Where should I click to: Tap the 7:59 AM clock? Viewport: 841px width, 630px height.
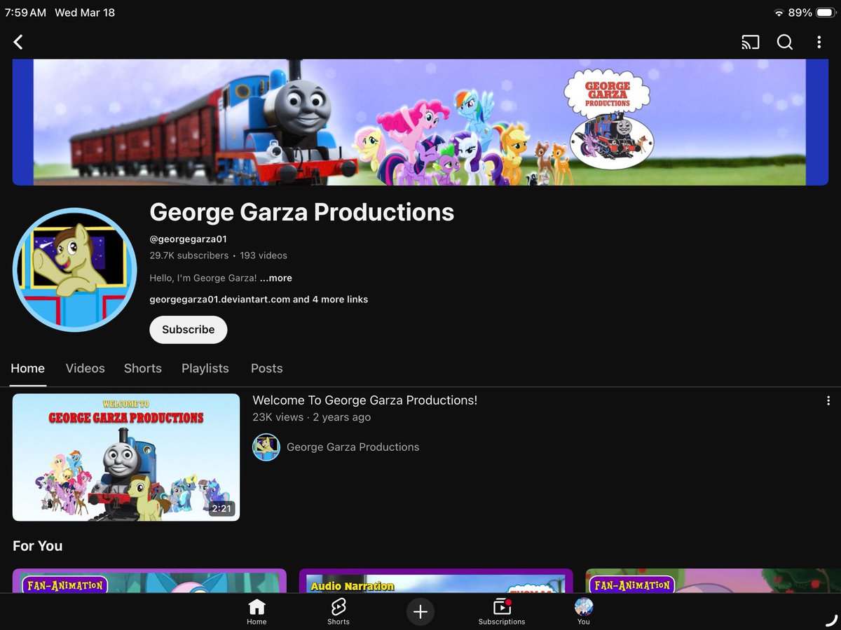pyautogui.click(x=25, y=13)
